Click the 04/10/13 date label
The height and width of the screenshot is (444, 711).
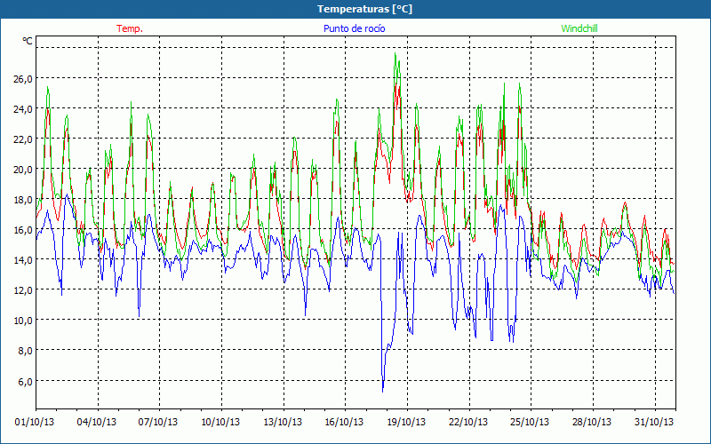97,423
